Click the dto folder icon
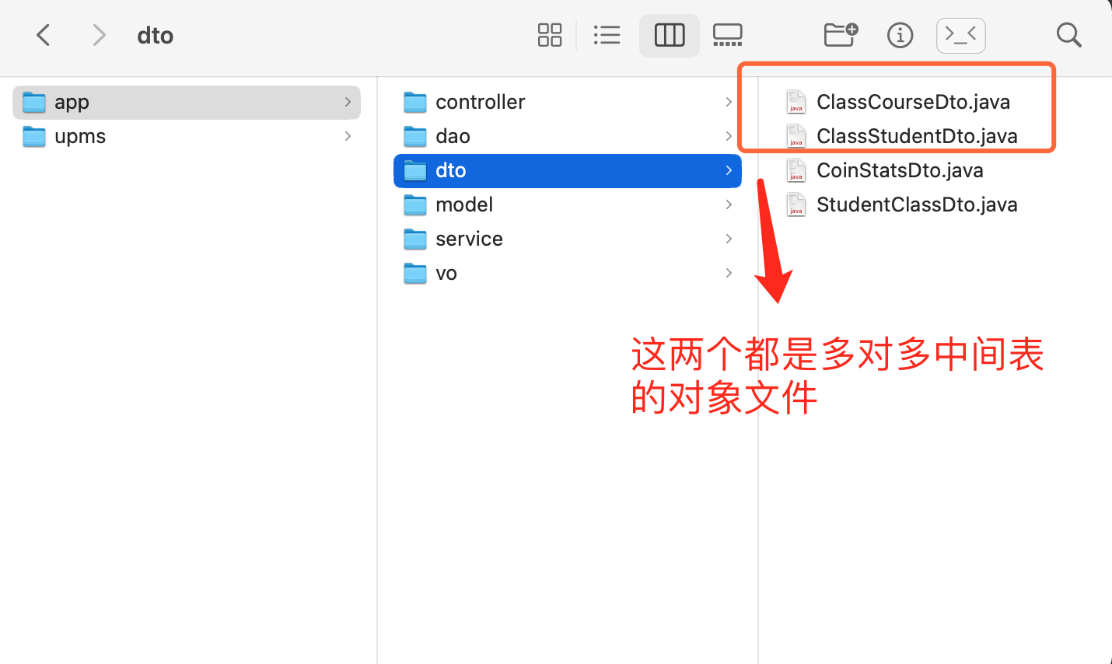This screenshot has width=1112, height=664. click(415, 170)
